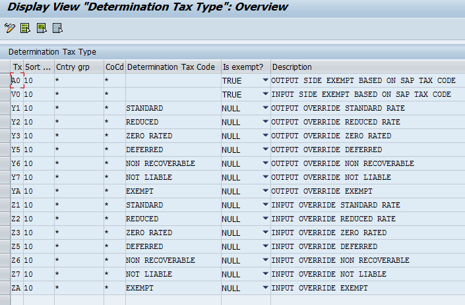
Task: Expand Is exempt dropdown for Y3 row
Action: (x=265, y=136)
